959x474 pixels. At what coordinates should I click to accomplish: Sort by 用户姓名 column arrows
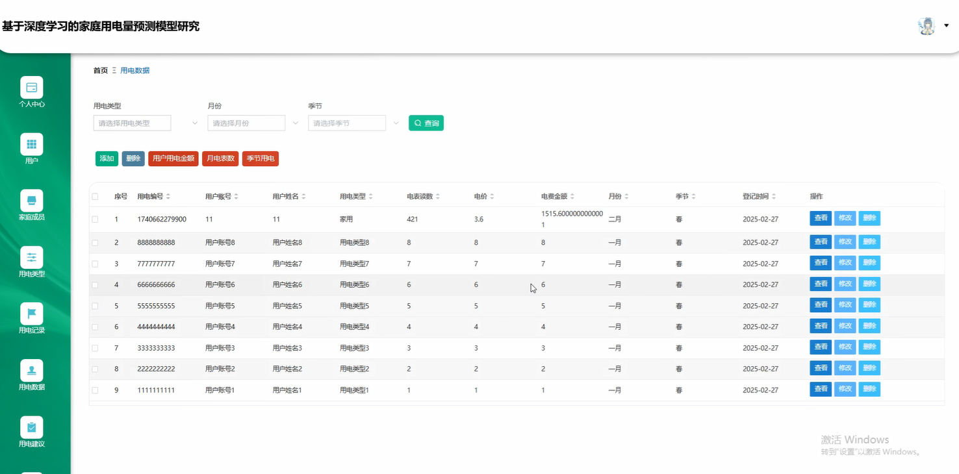[303, 196]
